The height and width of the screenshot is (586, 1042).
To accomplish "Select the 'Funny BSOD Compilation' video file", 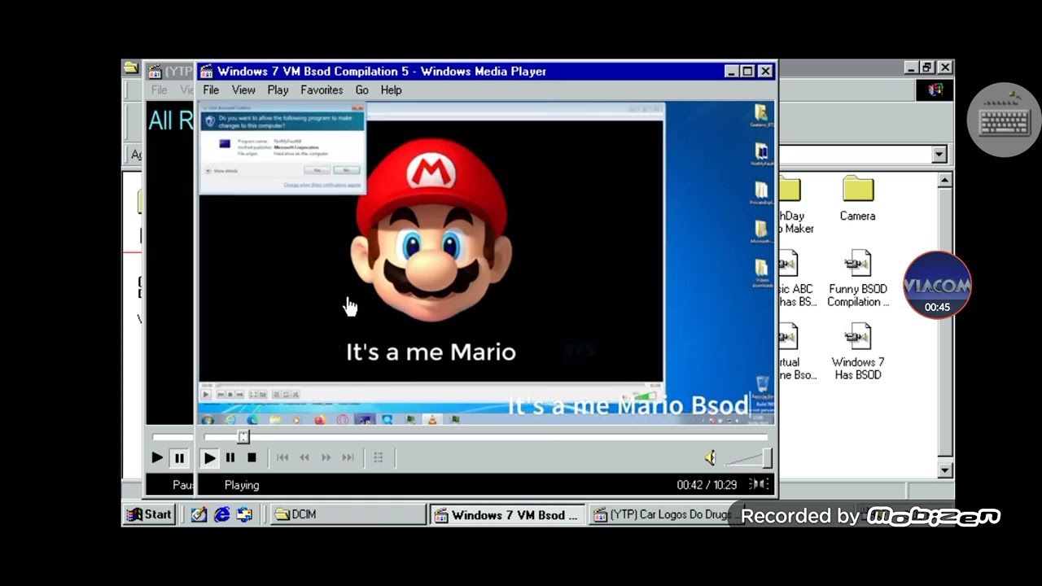I will click(x=857, y=279).
